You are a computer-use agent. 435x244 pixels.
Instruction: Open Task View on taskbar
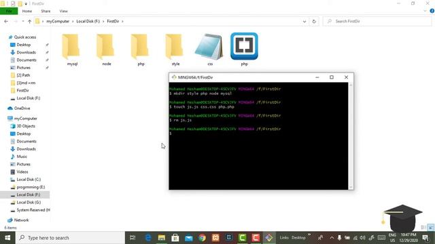pyautogui.click(x=133, y=238)
